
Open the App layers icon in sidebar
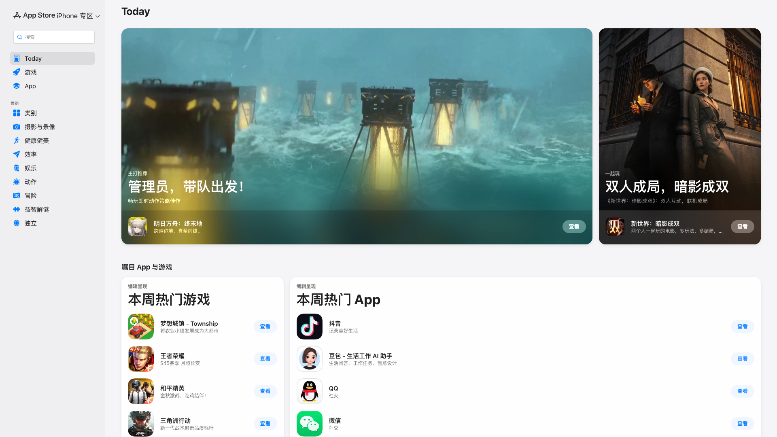(x=17, y=86)
